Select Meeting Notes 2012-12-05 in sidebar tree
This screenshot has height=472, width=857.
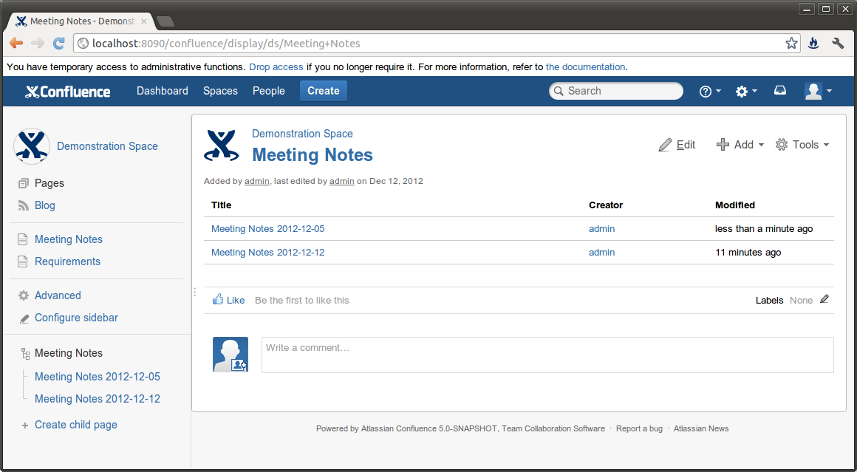tap(98, 377)
